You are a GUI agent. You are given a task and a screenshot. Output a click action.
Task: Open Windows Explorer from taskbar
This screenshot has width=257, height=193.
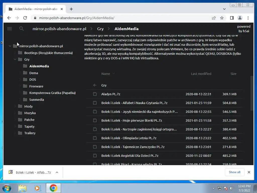coord(22,188)
